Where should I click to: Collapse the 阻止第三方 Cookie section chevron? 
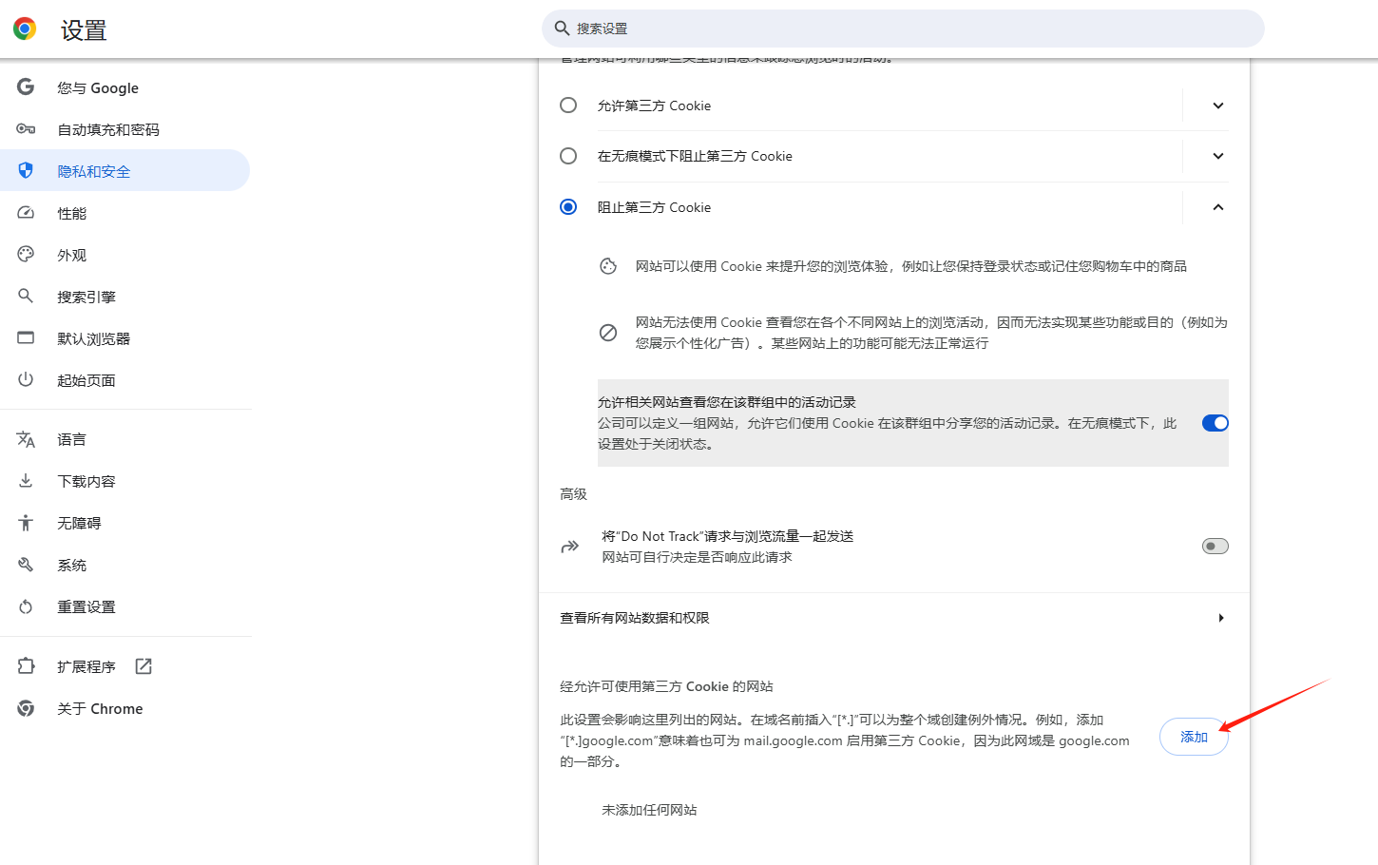[1218, 207]
